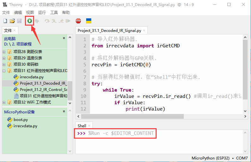Click the Step over debug icon

pyautogui.click(x=47, y=21)
